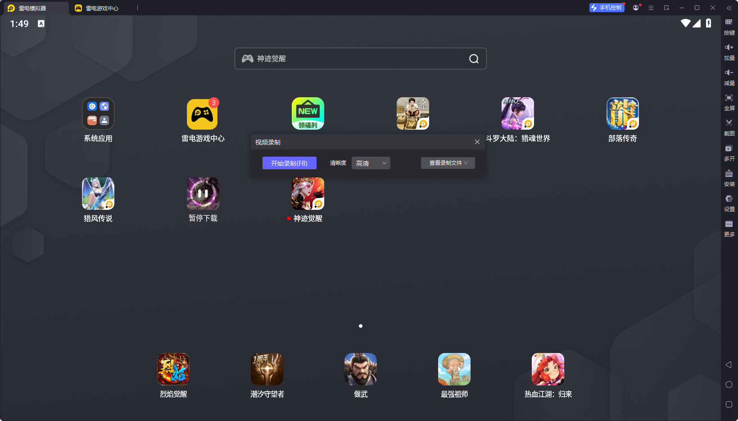The width and height of the screenshot is (738, 421).
Task: Click the home-screen page indicator dot
Action: coord(361,326)
